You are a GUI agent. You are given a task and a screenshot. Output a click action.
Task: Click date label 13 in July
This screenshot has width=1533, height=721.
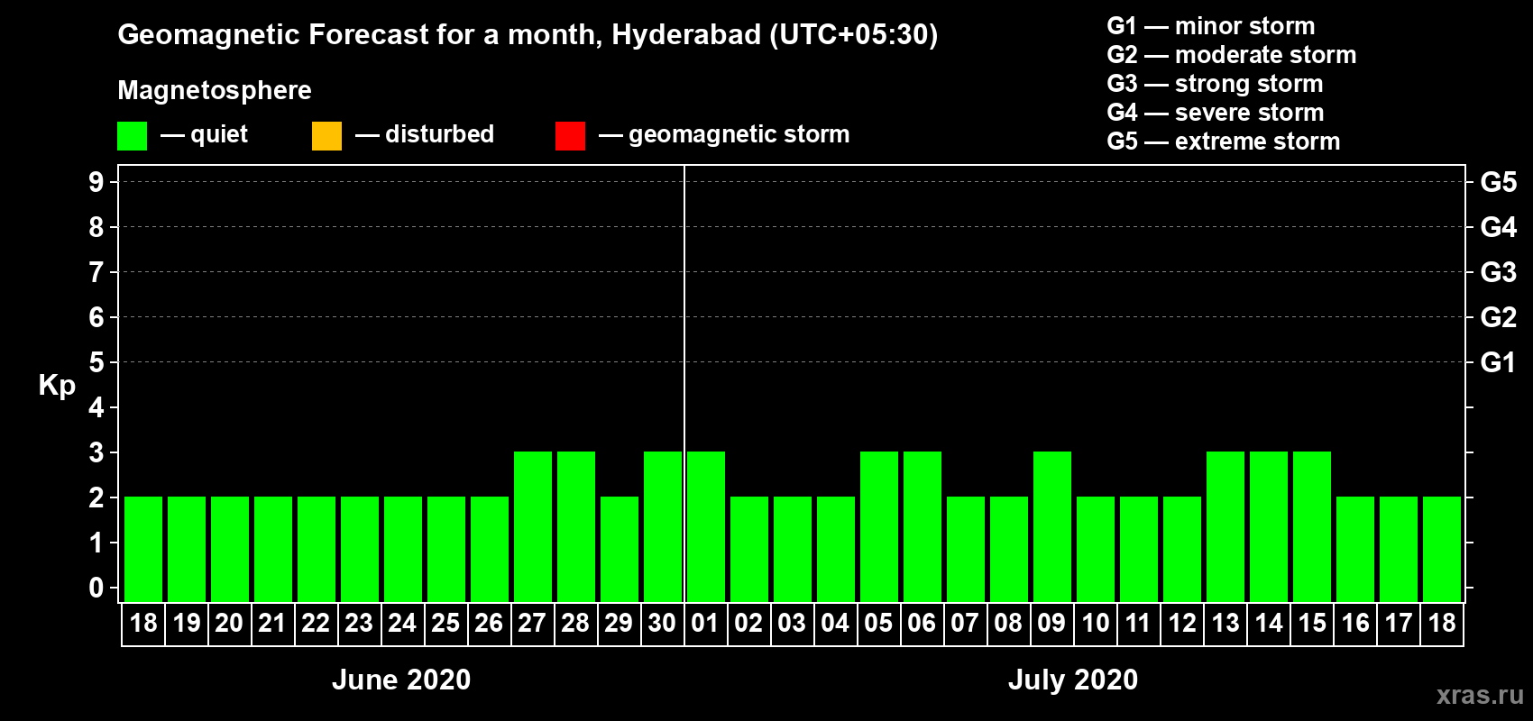1225,623
